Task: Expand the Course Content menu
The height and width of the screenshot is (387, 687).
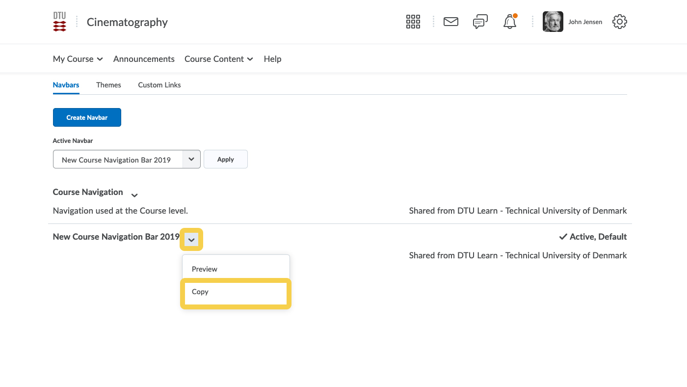Action: tap(218, 59)
